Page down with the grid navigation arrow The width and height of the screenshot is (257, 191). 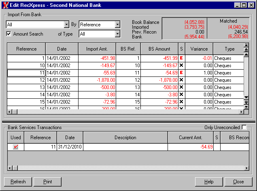(x=246, y=102)
